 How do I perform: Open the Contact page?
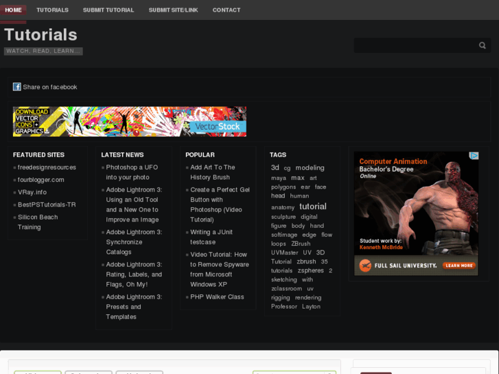click(227, 10)
